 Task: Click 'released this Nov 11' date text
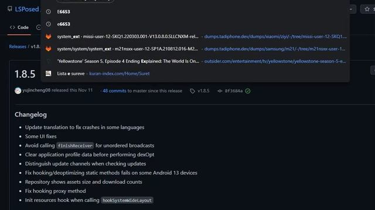pyautogui.click(x=72, y=90)
